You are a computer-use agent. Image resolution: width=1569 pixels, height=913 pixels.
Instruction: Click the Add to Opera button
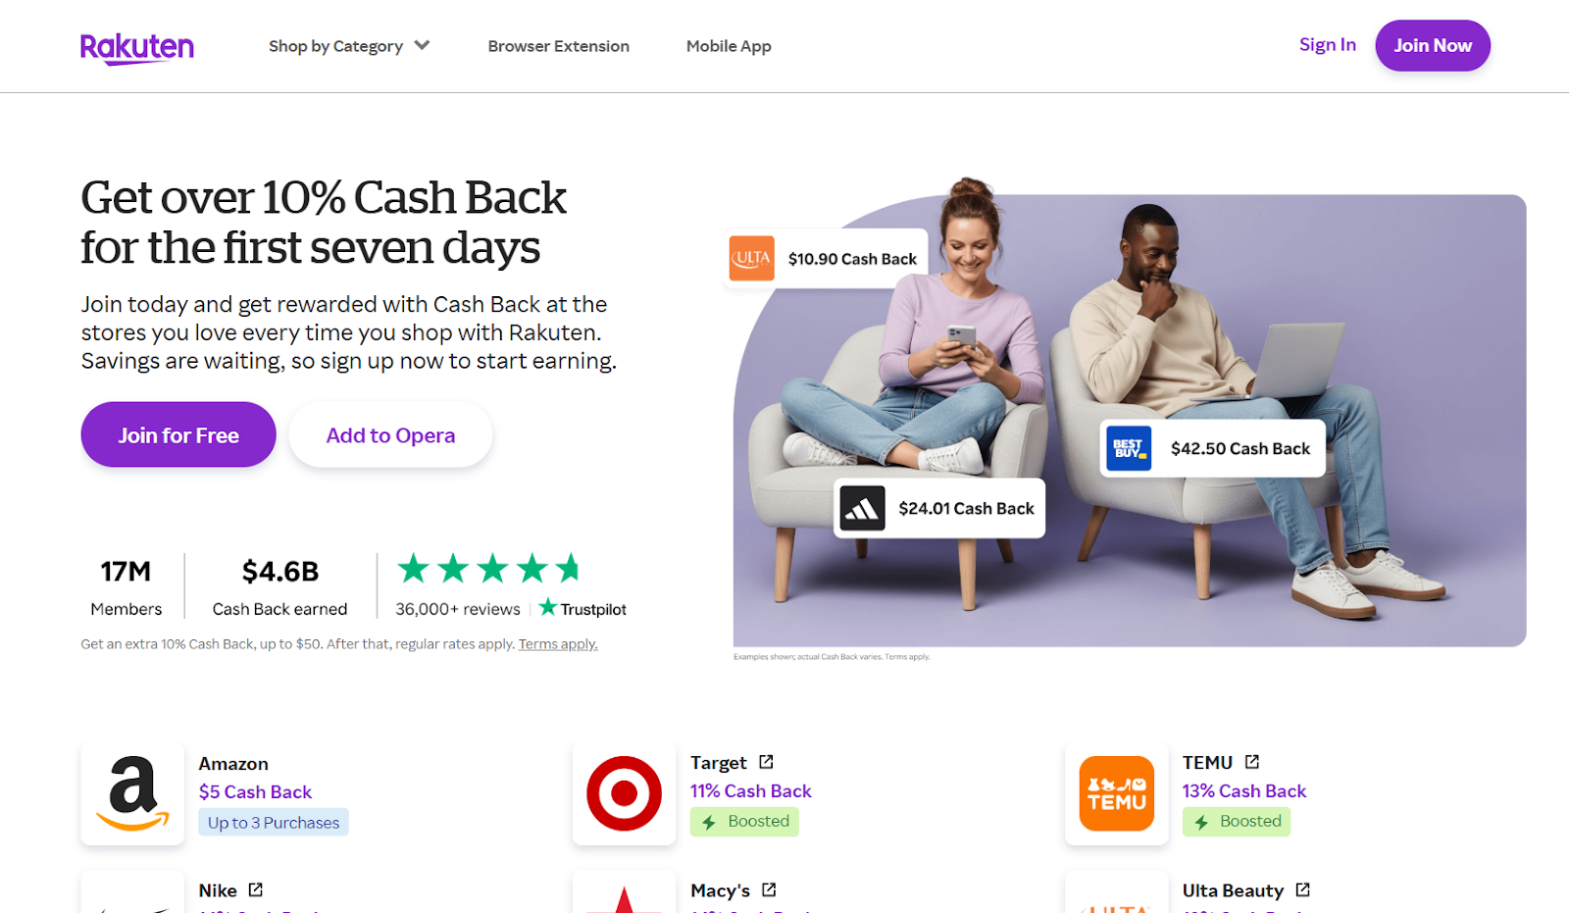[390, 434]
